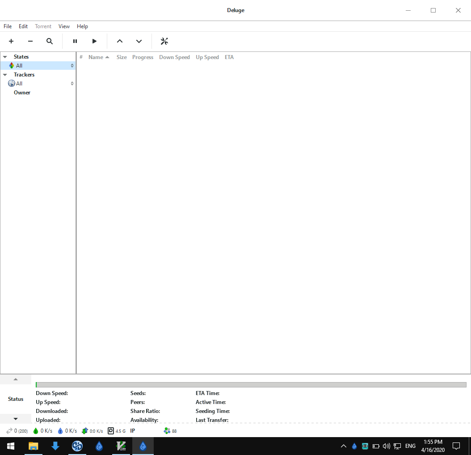This screenshot has height=455, width=471.
Task: Click the "Downloaded:" label in details
Action: pos(52,411)
